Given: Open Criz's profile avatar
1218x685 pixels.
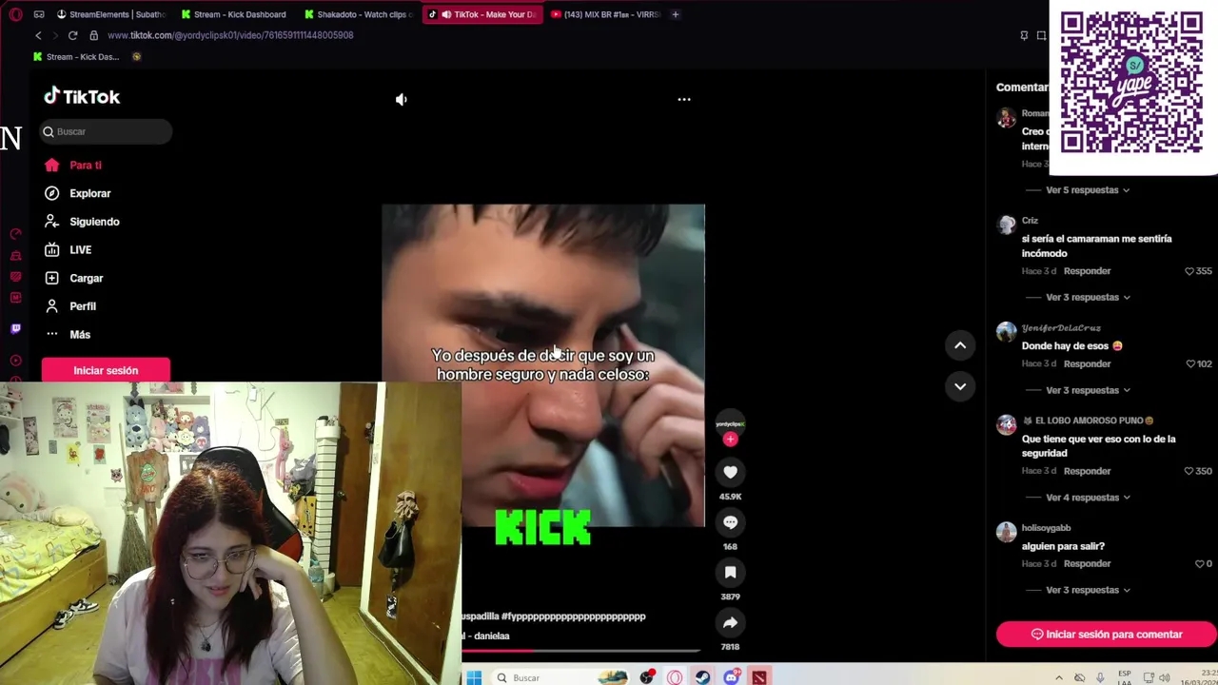Looking at the screenshot, I should click(1006, 225).
